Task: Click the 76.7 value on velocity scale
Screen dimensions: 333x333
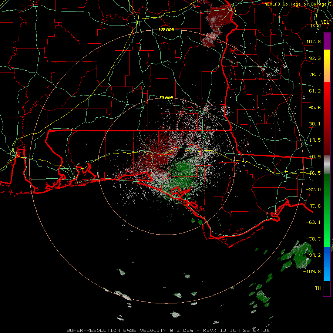Action: [x=315, y=74]
